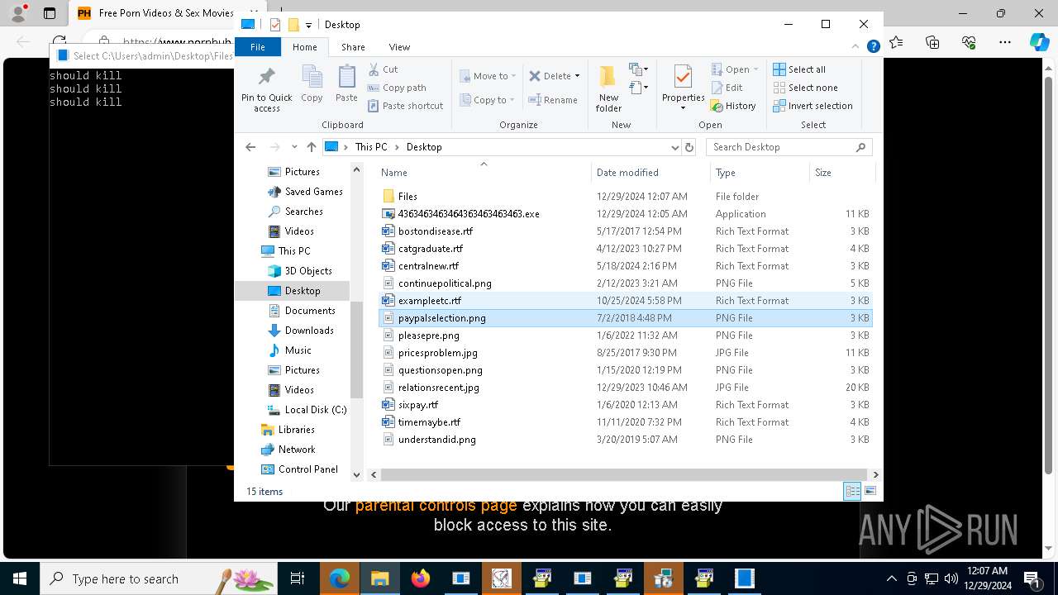This screenshot has height=595, width=1058.
Task: Click Paste shortcut in ribbon
Action: [x=405, y=106]
